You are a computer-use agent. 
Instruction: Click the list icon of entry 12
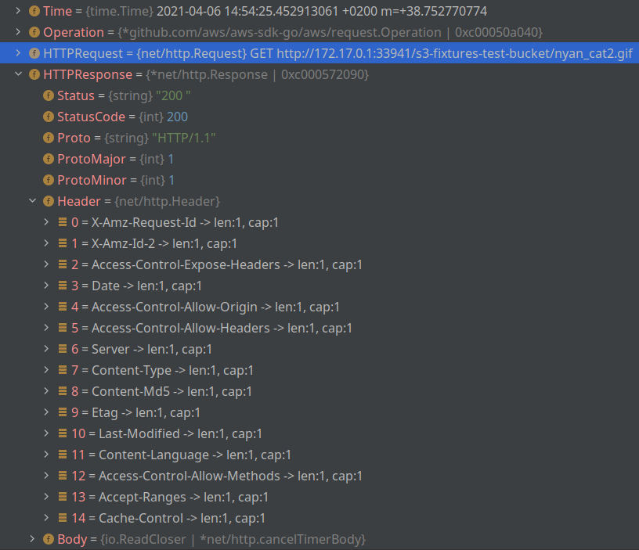63,476
